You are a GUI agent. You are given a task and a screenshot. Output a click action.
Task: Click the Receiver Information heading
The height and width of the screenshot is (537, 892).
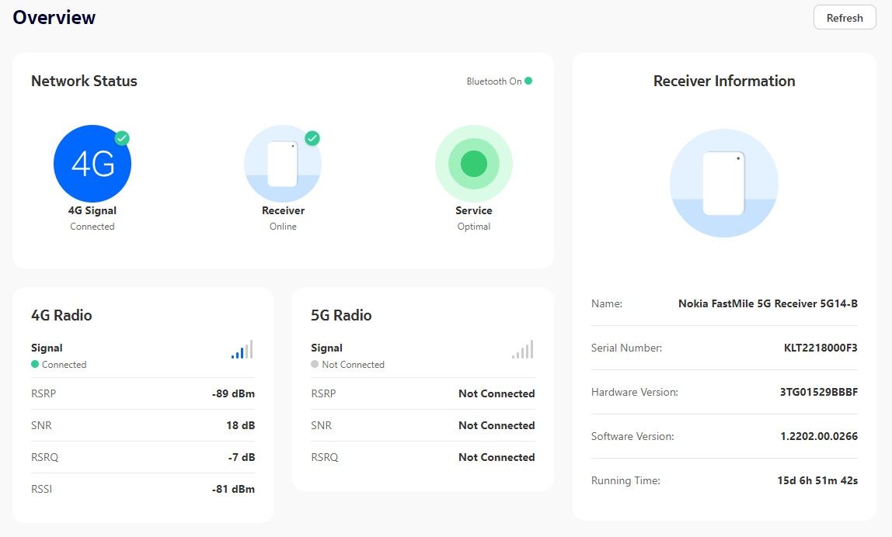click(724, 81)
